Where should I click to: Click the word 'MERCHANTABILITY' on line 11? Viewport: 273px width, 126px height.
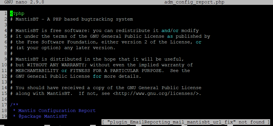pos(37,71)
